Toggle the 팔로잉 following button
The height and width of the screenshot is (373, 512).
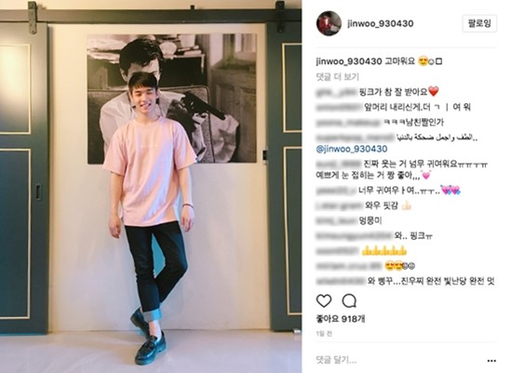click(x=479, y=23)
